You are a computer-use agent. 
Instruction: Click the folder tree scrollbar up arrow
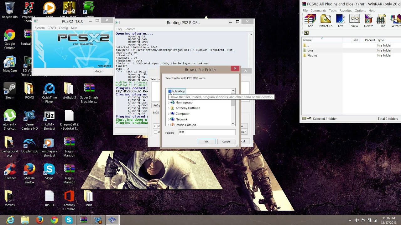233,91
